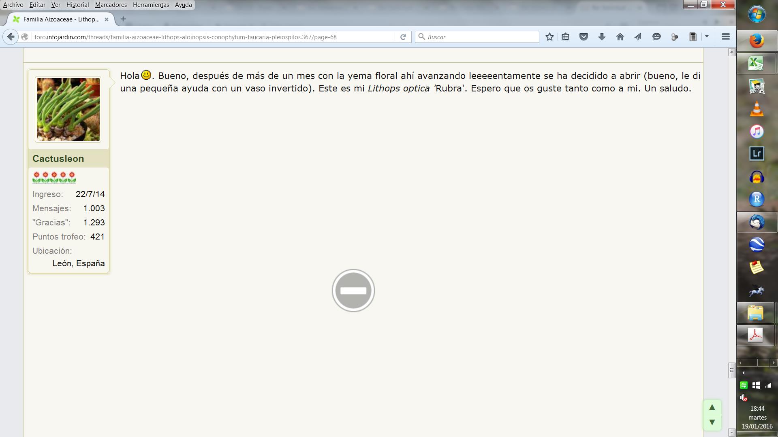Open Adobe Reader from the taskbar

pos(757,335)
